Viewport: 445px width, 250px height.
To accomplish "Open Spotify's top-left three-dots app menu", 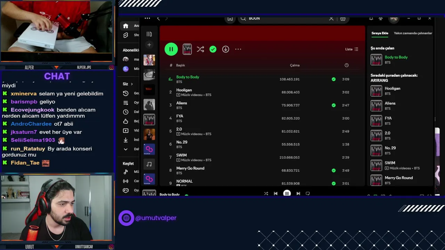I will (x=147, y=18).
